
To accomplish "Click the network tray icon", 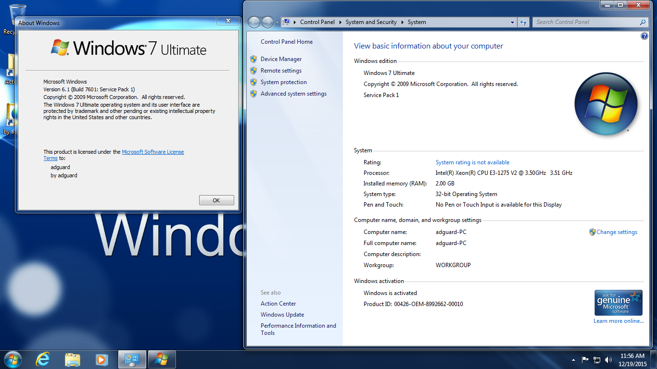I will 597,359.
